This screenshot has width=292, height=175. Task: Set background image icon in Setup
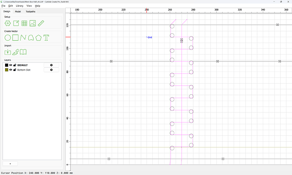click(x=33, y=23)
